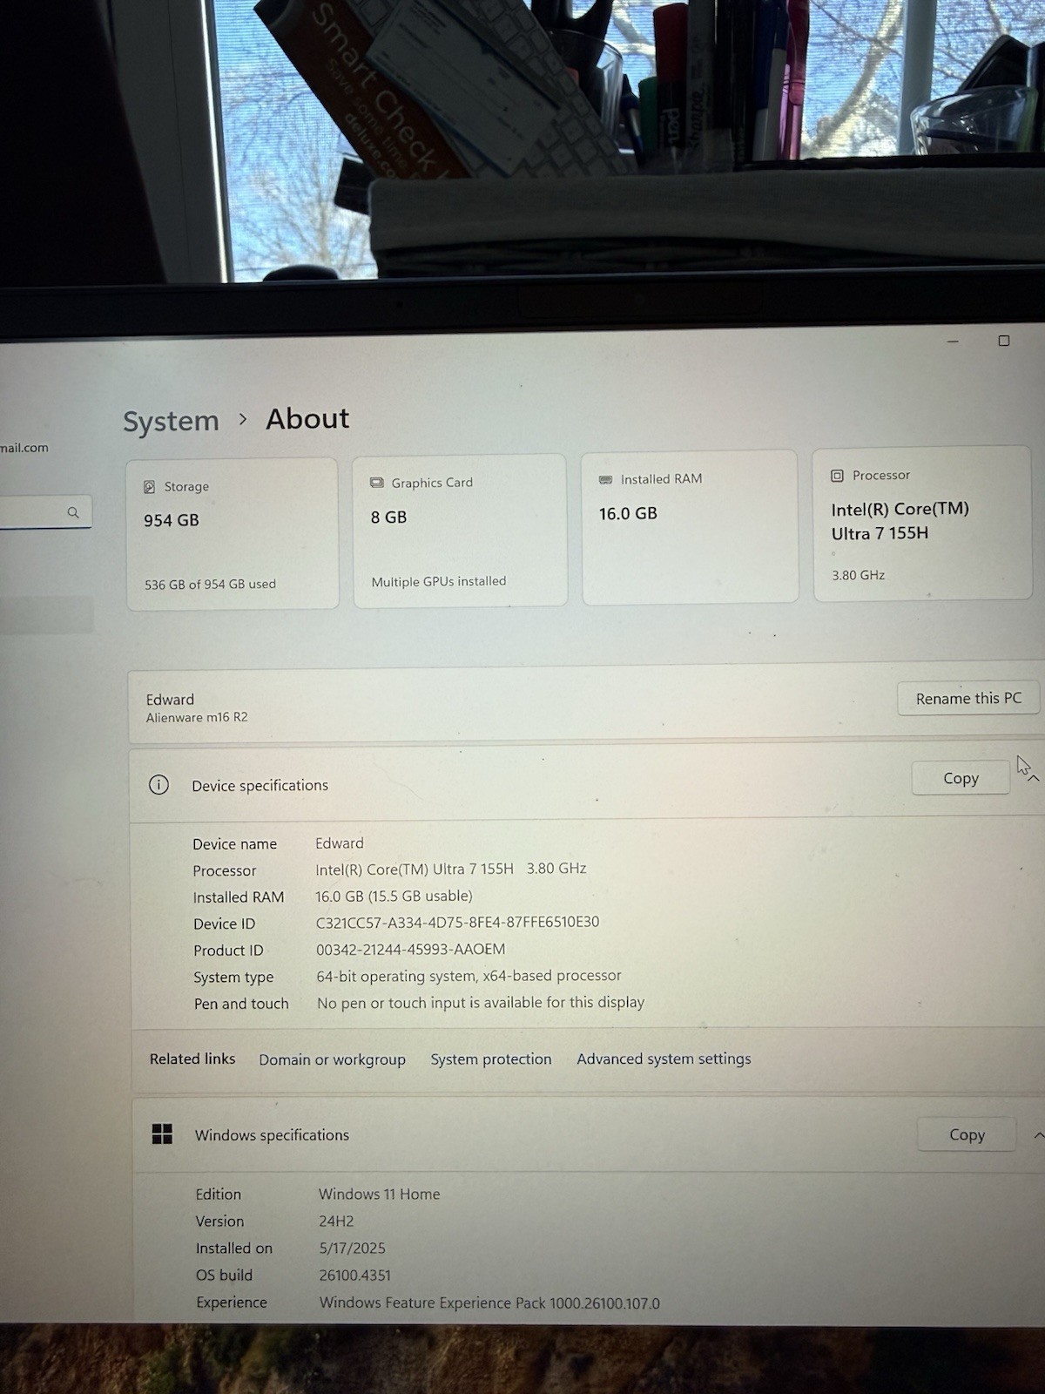Click the Graphics Card icon

click(377, 483)
